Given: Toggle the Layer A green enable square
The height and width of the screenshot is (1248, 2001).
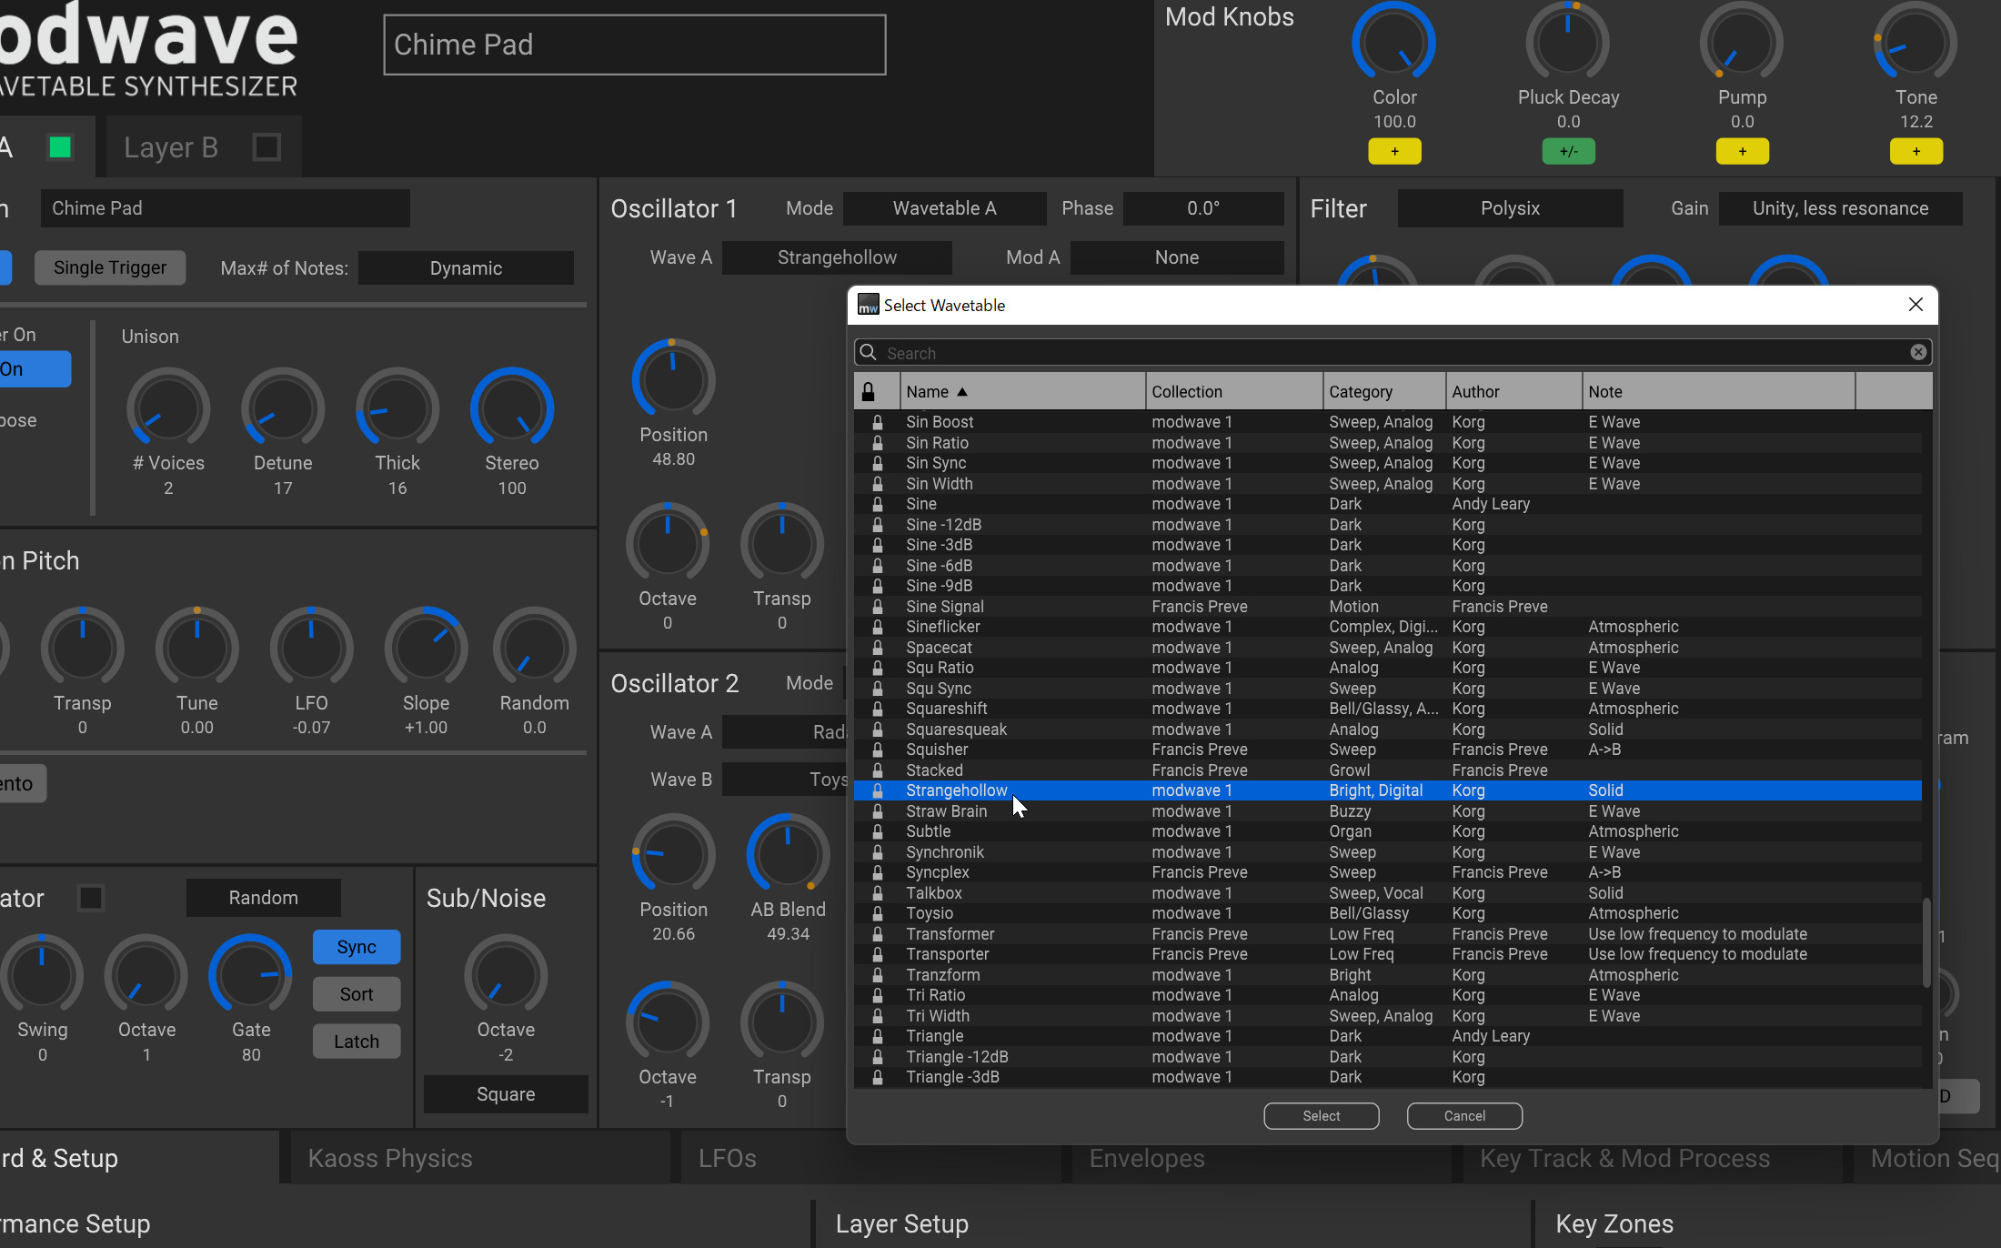Looking at the screenshot, I should (60, 147).
